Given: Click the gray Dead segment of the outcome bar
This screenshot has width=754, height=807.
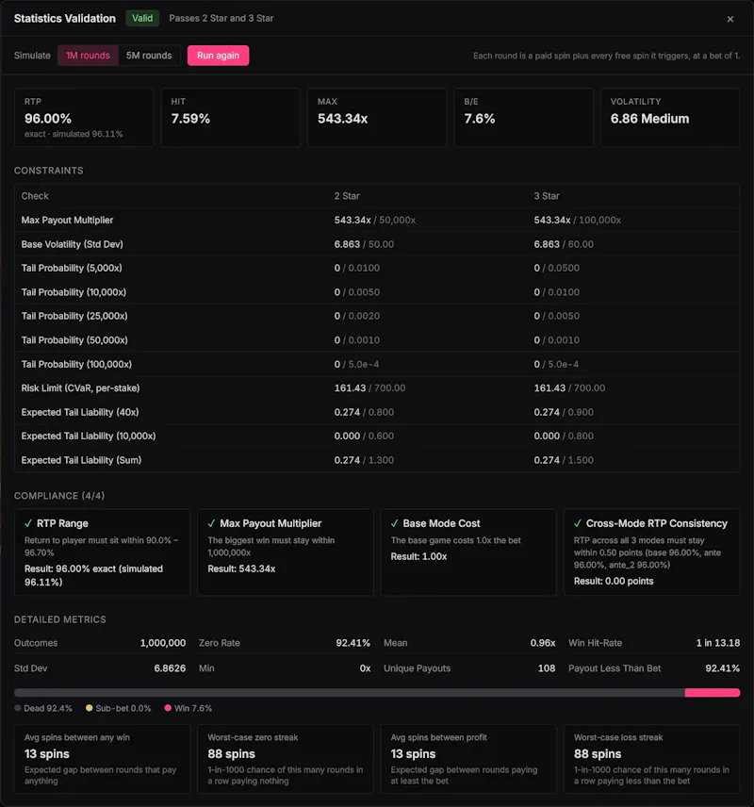Looking at the screenshot, I should [350, 693].
